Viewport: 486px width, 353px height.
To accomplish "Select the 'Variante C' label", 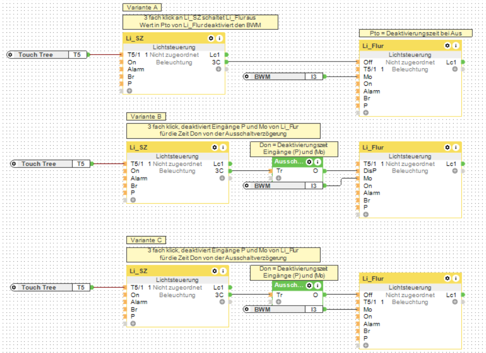I will pos(146,240).
